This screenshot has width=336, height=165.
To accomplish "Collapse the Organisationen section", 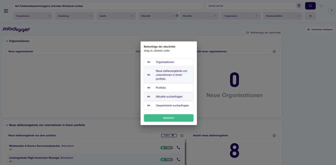I will click(x=7, y=41).
